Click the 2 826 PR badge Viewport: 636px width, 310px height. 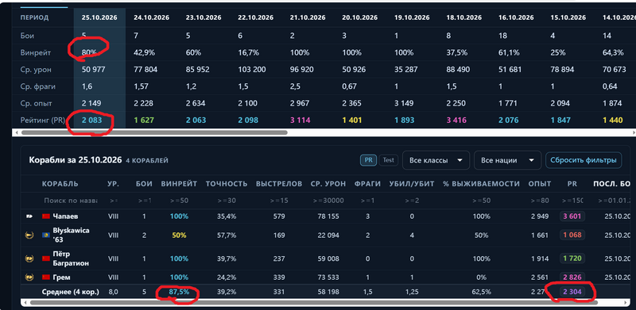[572, 277]
